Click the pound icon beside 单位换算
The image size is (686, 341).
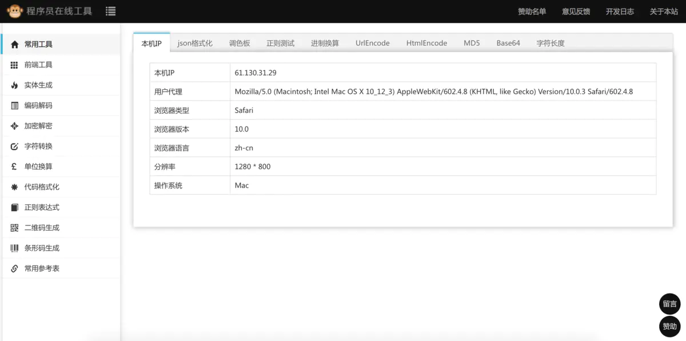[x=14, y=166]
